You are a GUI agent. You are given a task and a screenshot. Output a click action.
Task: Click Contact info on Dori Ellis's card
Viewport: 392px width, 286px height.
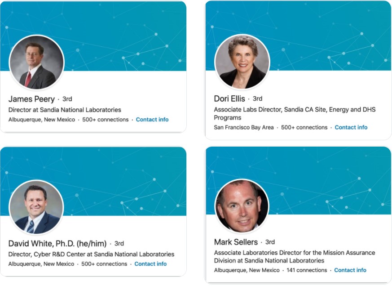(x=351, y=127)
